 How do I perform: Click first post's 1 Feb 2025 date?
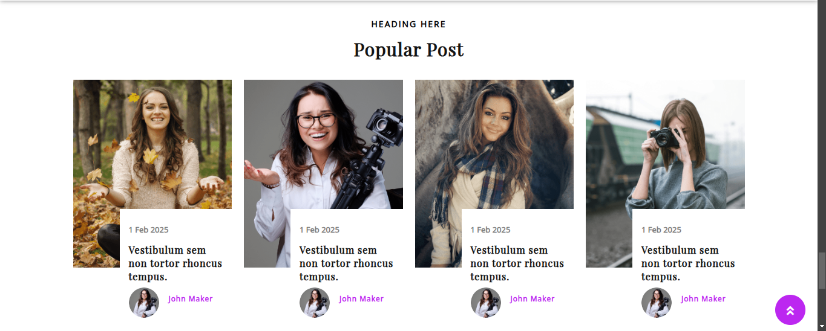click(x=148, y=230)
